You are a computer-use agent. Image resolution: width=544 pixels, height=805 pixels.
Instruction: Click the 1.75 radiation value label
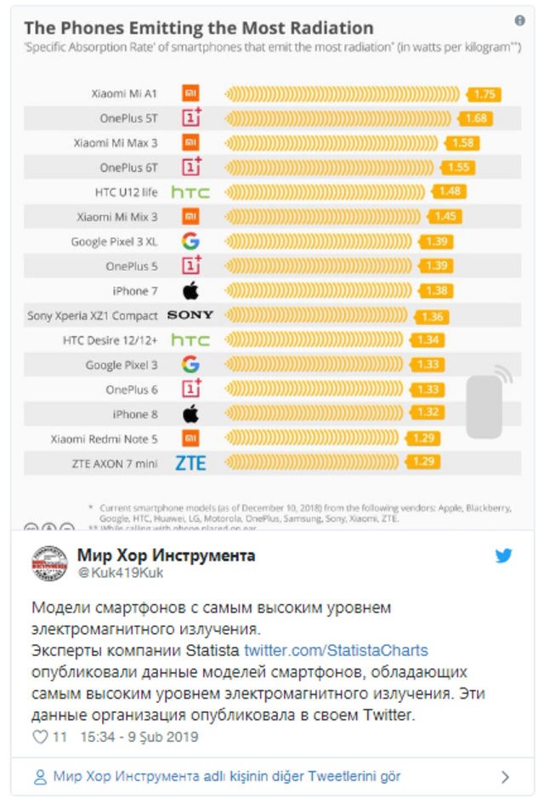[x=485, y=94]
